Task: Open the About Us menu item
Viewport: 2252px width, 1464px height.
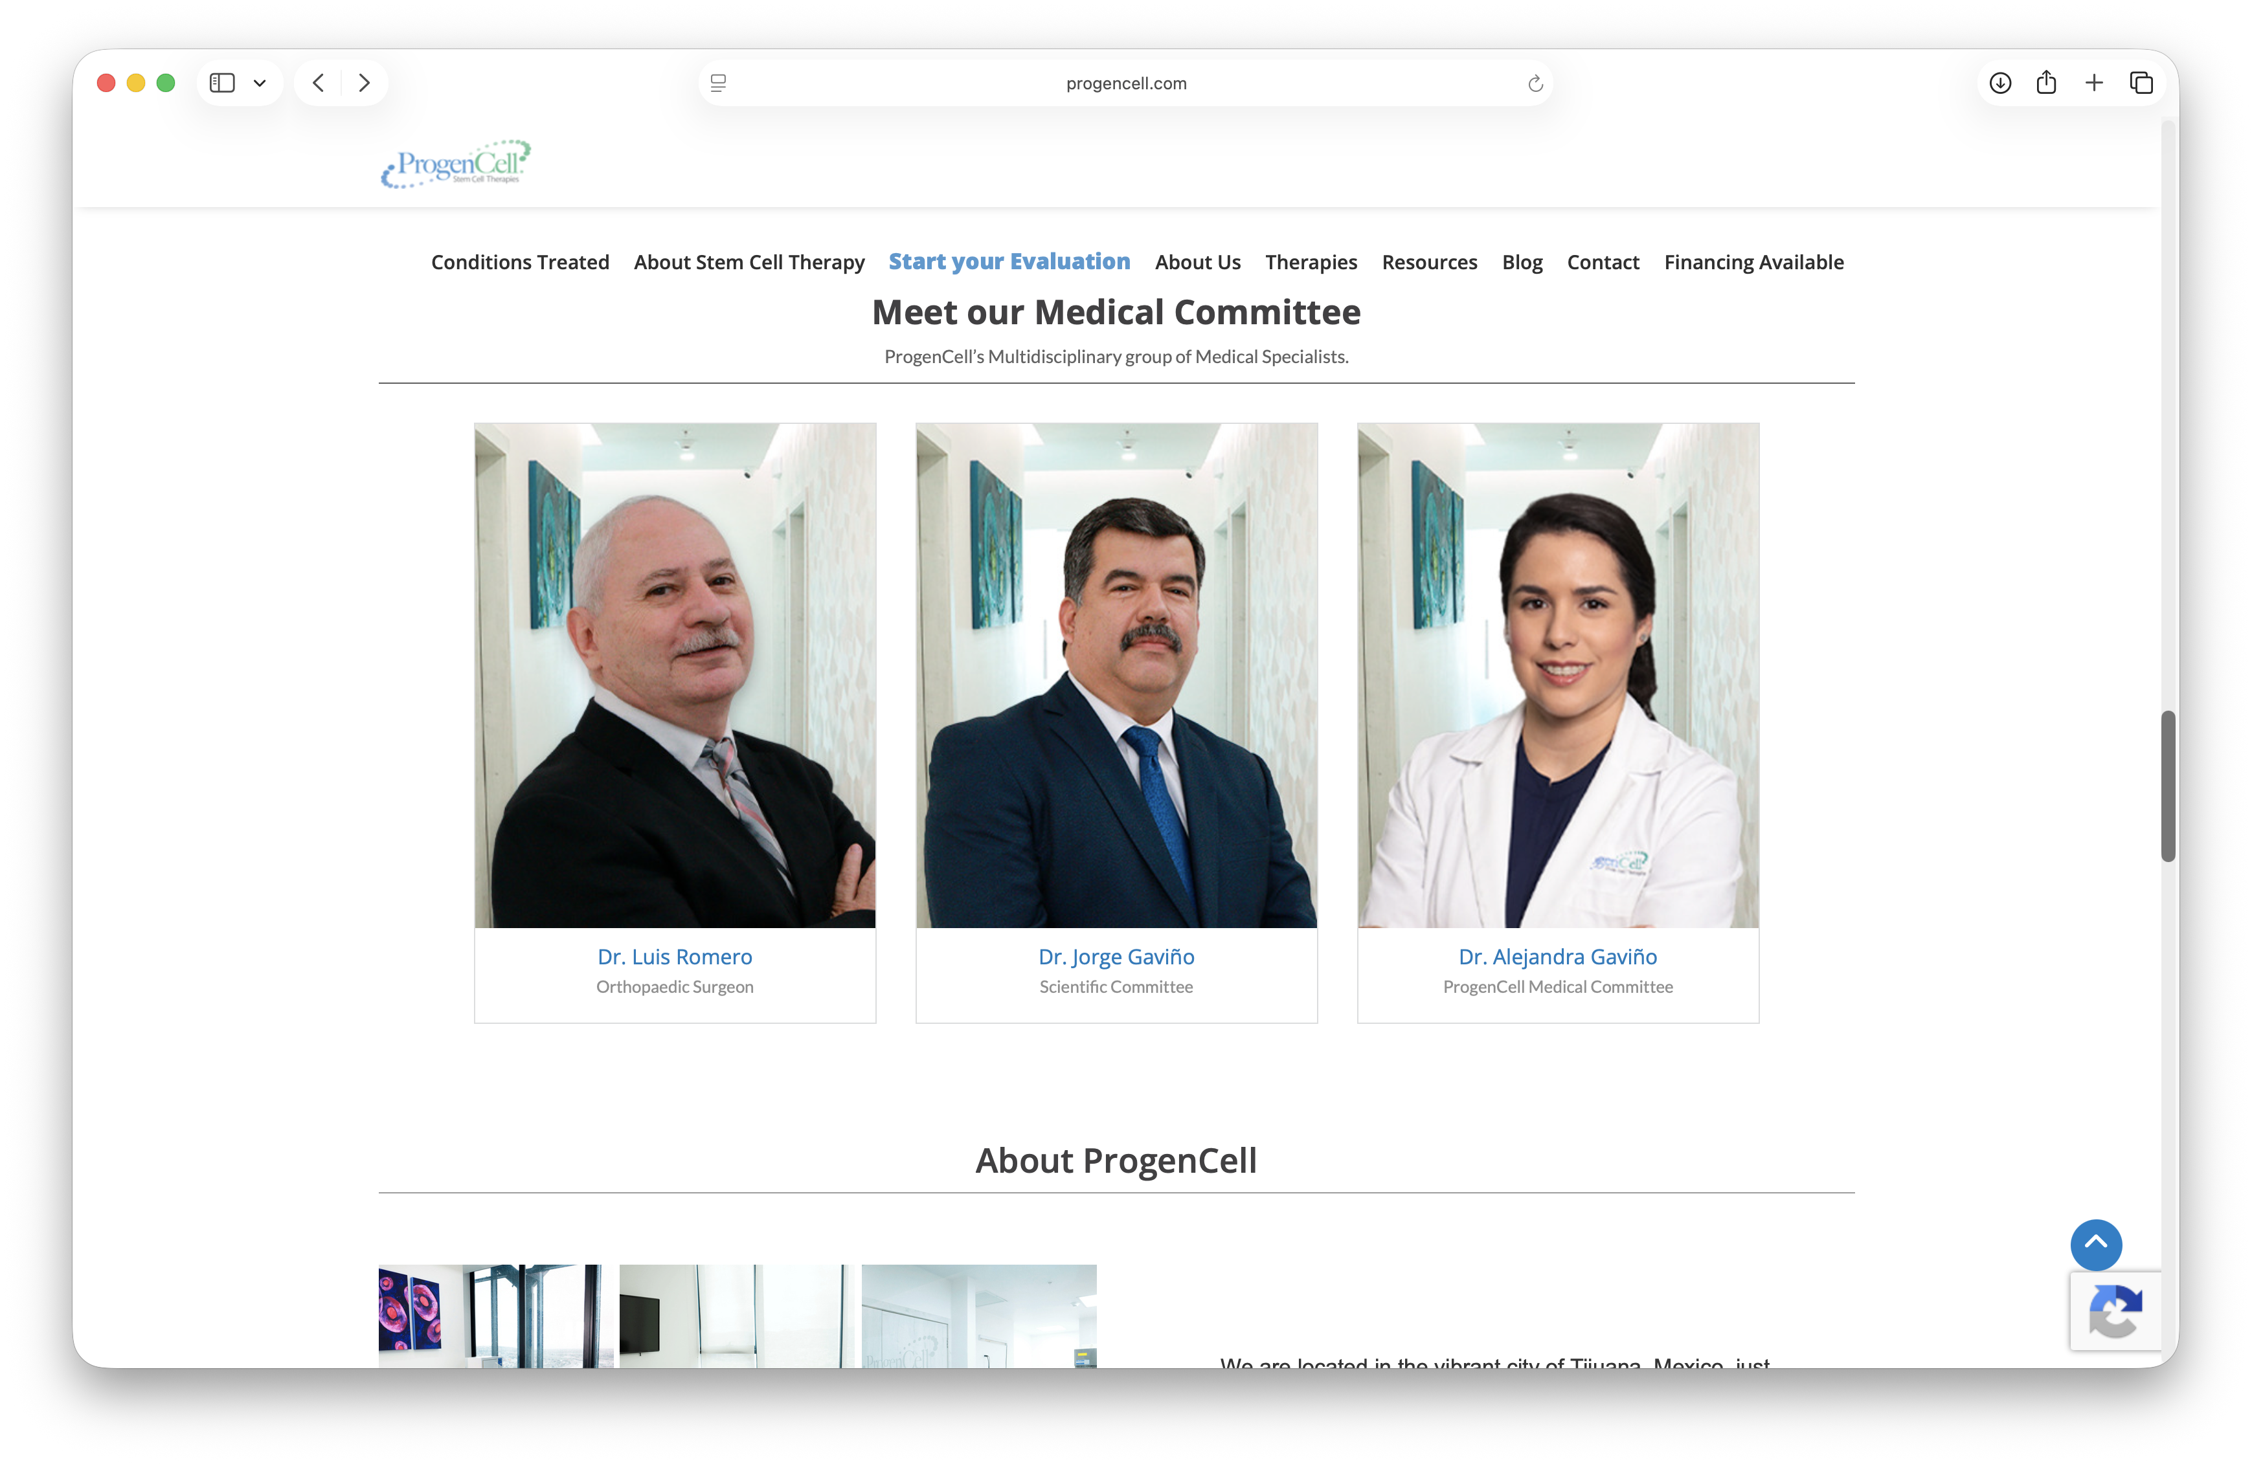Action: click(1198, 262)
